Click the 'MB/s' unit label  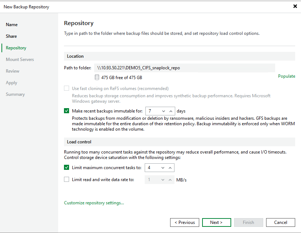pyautogui.click(x=181, y=180)
